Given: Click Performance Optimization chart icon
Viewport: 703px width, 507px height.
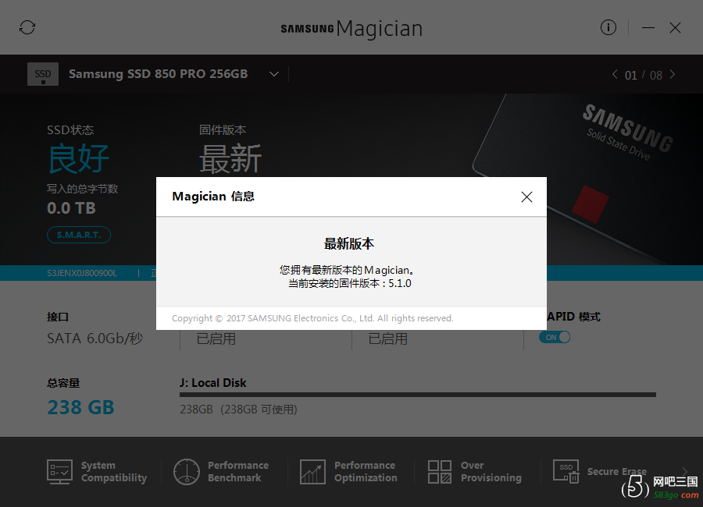Looking at the screenshot, I should (x=312, y=472).
